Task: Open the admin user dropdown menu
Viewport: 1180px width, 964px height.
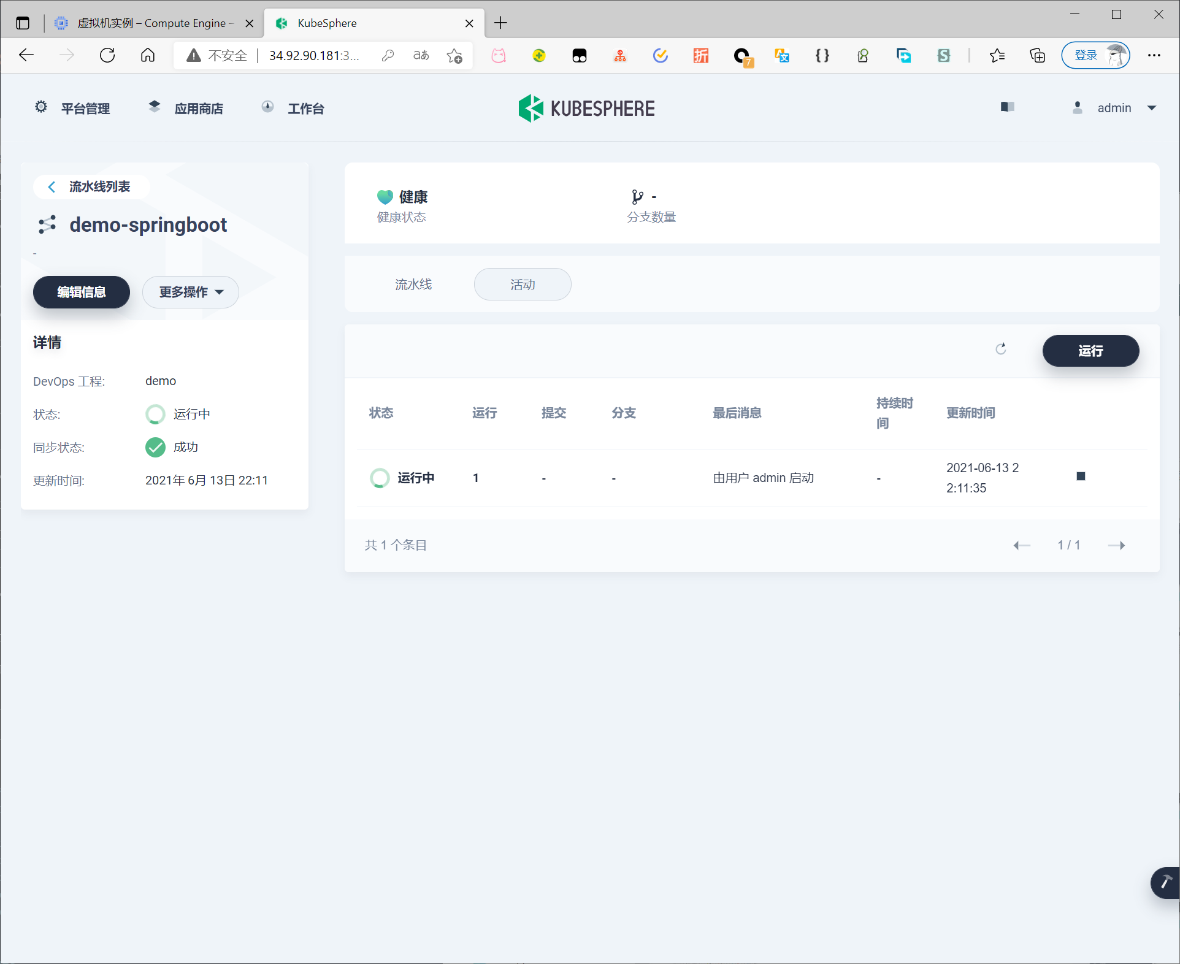Action: [x=1115, y=108]
